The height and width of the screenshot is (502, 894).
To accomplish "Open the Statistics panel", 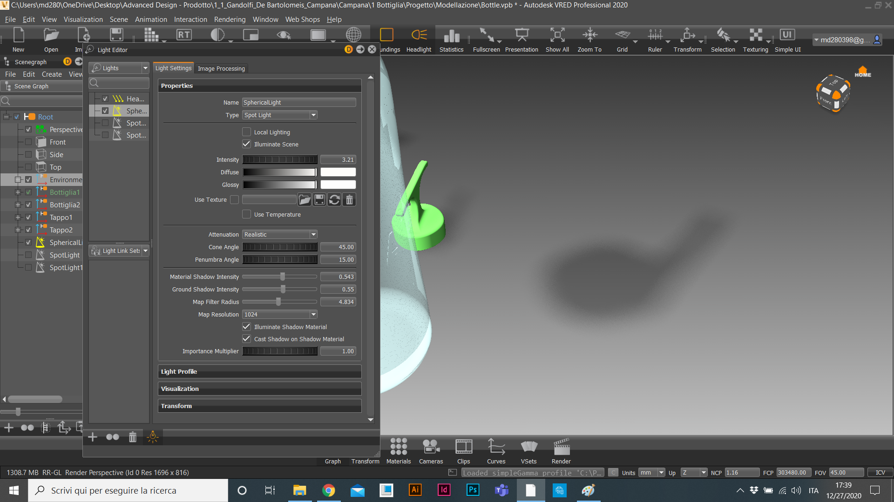I will point(451,40).
